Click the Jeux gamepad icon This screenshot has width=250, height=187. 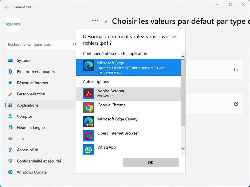click(10, 138)
